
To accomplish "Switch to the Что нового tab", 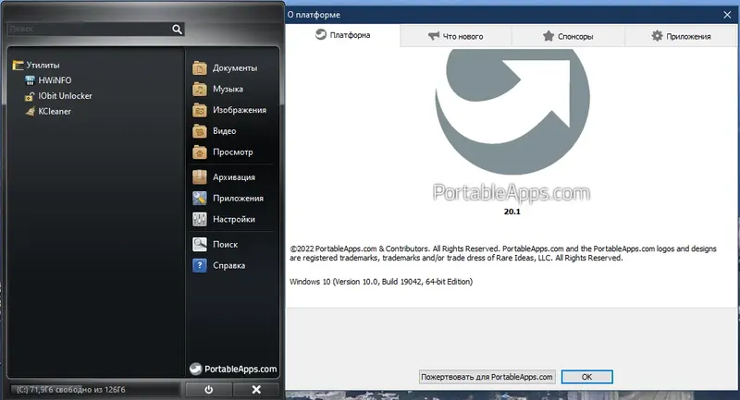I will [456, 36].
